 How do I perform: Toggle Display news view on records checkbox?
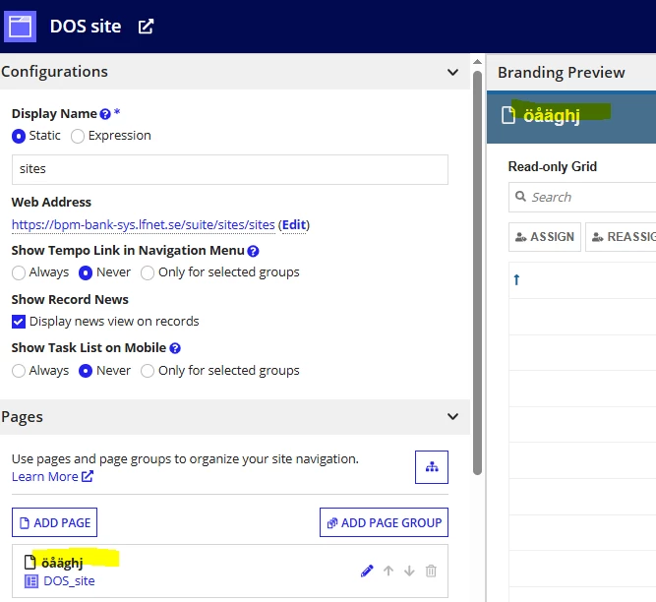click(x=19, y=322)
